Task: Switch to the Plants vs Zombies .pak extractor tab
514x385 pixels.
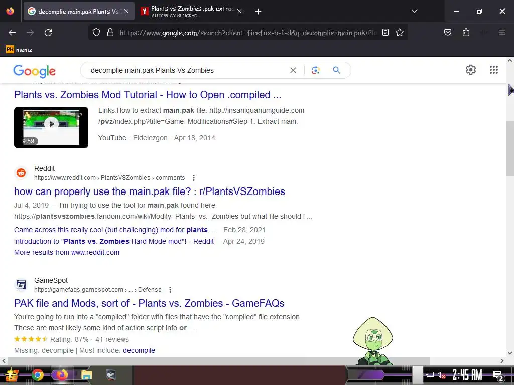Action: [x=192, y=11]
